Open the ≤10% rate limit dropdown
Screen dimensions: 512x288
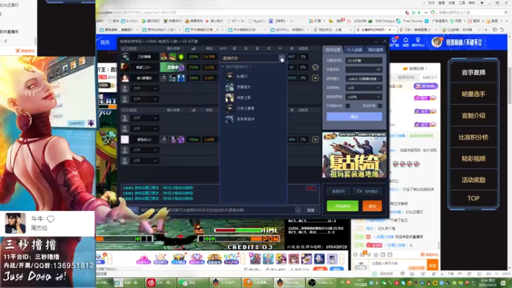(x=364, y=97)
